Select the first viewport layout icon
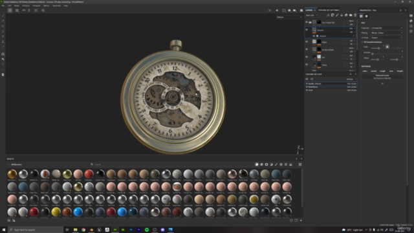 click(x=10, y=10)
